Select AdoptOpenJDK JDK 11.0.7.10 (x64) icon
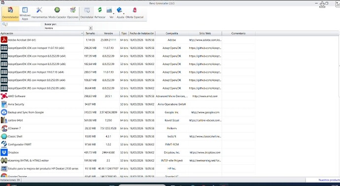 point(4,48)
